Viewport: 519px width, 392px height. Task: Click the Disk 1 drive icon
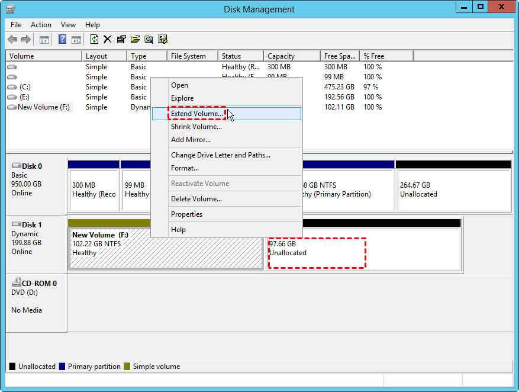(x=16, y=224)
